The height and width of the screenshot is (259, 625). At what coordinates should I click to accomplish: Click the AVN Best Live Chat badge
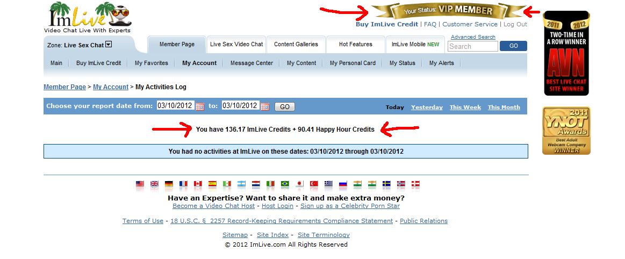coord(566,53)
